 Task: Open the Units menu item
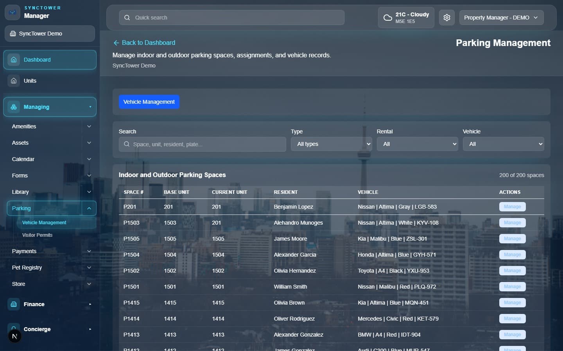pyautogui.click(x=50, y=81)
